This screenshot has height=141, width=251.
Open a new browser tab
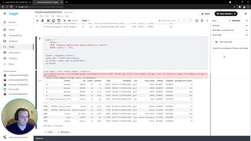[x=66, y=2]
